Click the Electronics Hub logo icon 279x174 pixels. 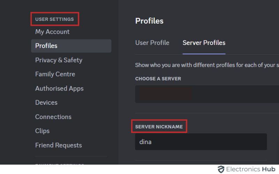(221, 169)
